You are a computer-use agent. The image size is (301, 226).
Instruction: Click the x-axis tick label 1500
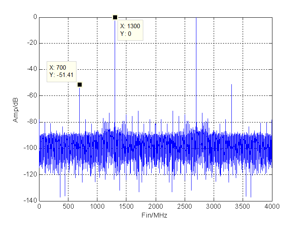[x=126, y=206]
